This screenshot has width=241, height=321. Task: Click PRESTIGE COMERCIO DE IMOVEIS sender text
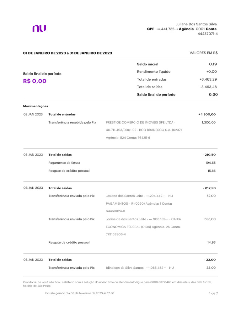141,123
